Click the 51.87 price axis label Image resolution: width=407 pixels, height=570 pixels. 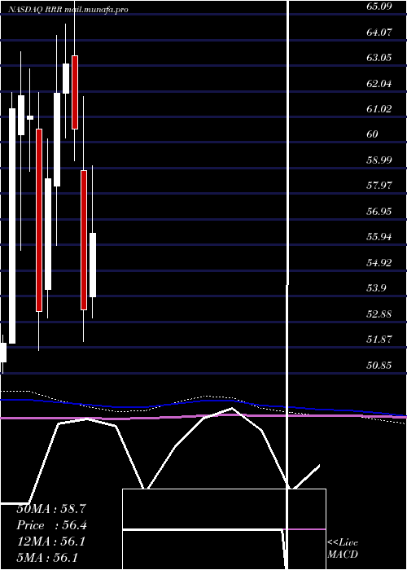pos(379,340)
